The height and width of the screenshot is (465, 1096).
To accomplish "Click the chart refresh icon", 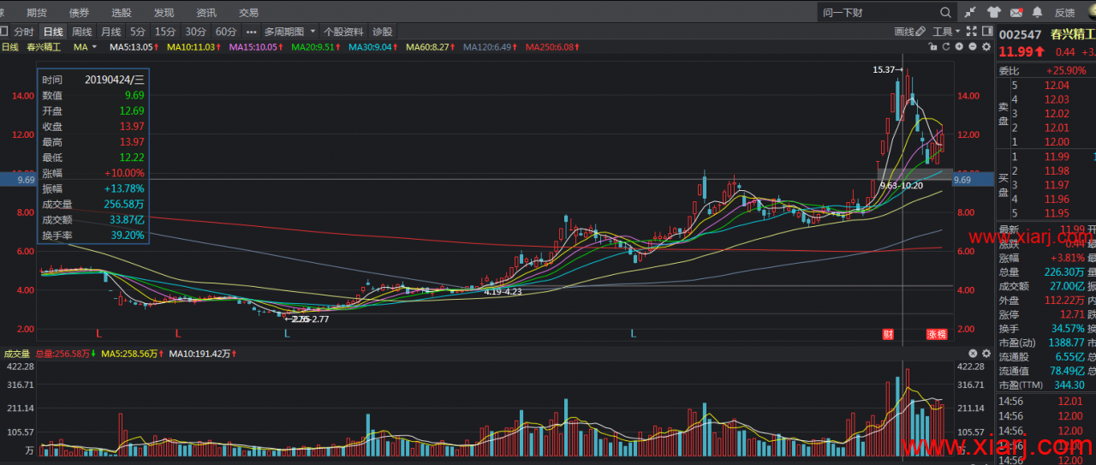I will [x=947, y=47].
